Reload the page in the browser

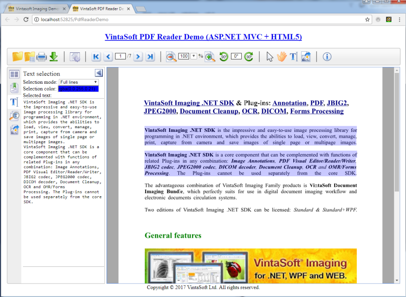click(x=26, y=19)
